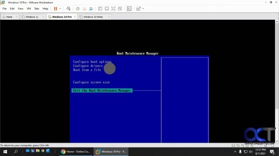Take a snapshot of this virtual machine
The width and height of the screenshot is (279, 156).
tap(78, 9)
